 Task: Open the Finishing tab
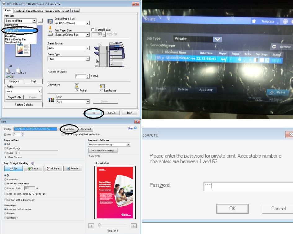pyautogui.click(x=19, y=11)
